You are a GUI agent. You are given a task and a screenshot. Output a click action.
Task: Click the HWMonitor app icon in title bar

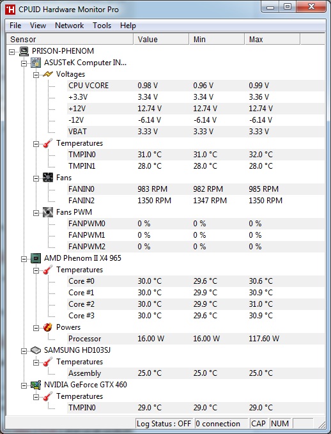click(x=10, y=10)
